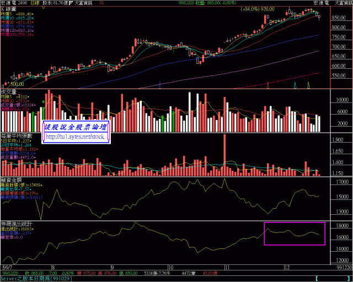Select the 進出統計=16883 legend

coord(17,229)
